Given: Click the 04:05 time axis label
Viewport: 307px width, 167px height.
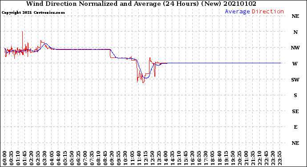Looking at the screenshot, I should pyautogui.click(x=52, y=158).
